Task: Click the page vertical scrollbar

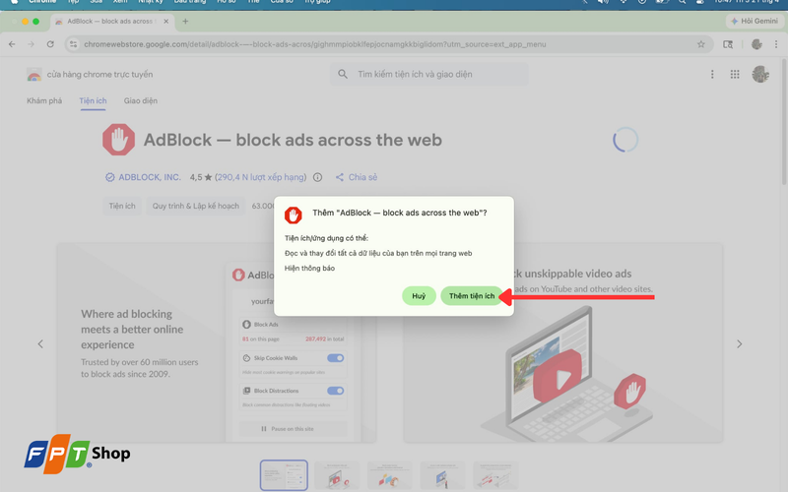Action: click(784, 120)
